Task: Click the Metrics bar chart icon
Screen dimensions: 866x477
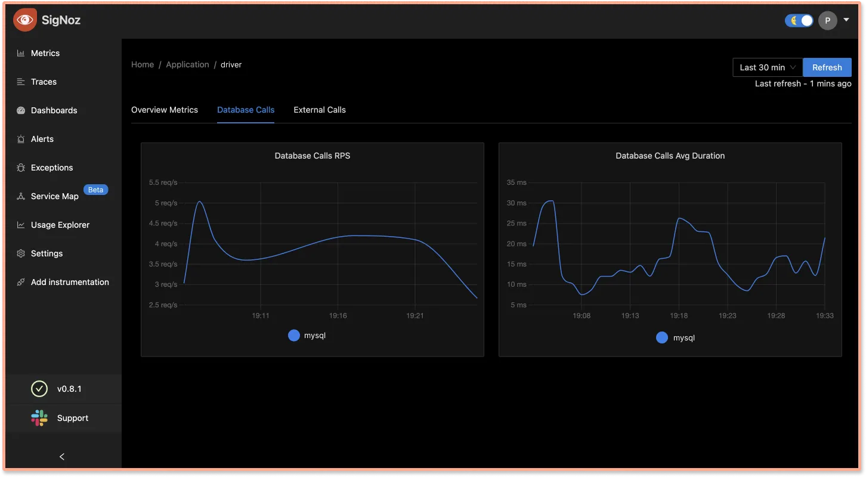Action: click(x=21, y=53)
